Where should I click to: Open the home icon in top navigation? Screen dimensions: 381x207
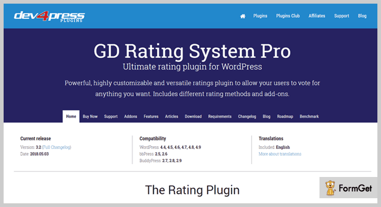tap(242, 16)
